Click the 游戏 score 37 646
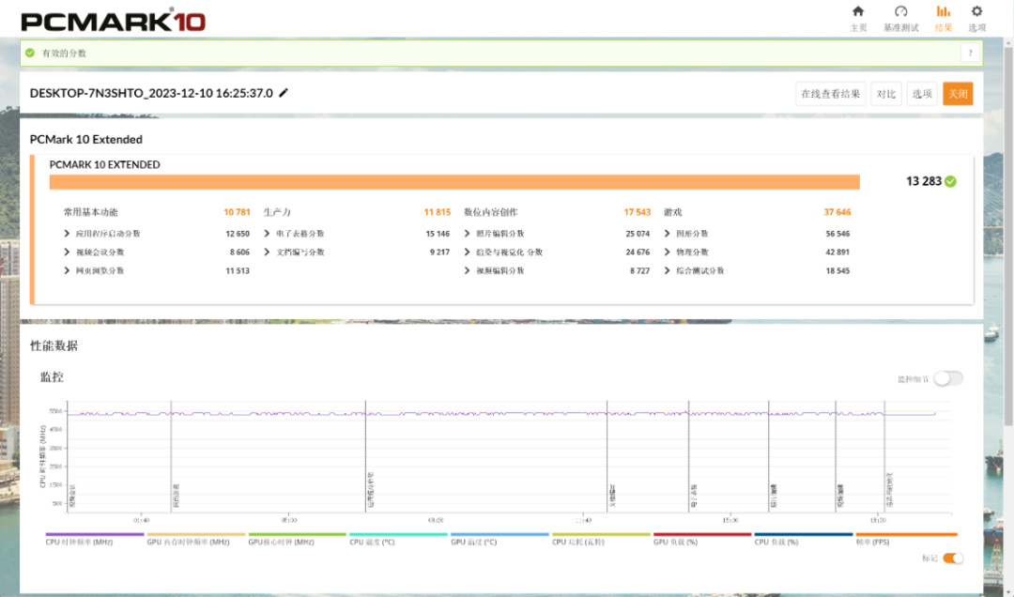 pos(837,212)
